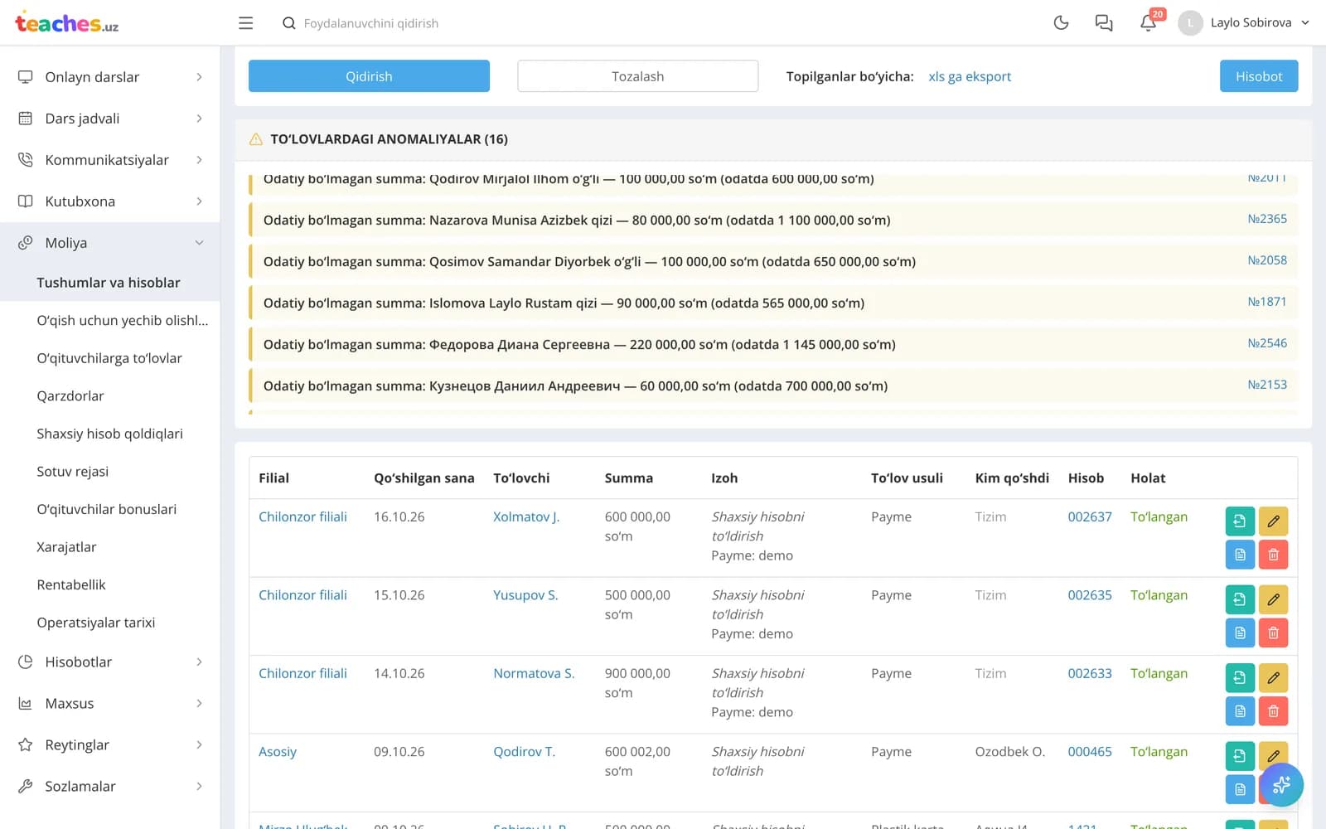Open invoice number 002633 link
Viewport: 1326px width, 829px height.
coord(1090,673)
